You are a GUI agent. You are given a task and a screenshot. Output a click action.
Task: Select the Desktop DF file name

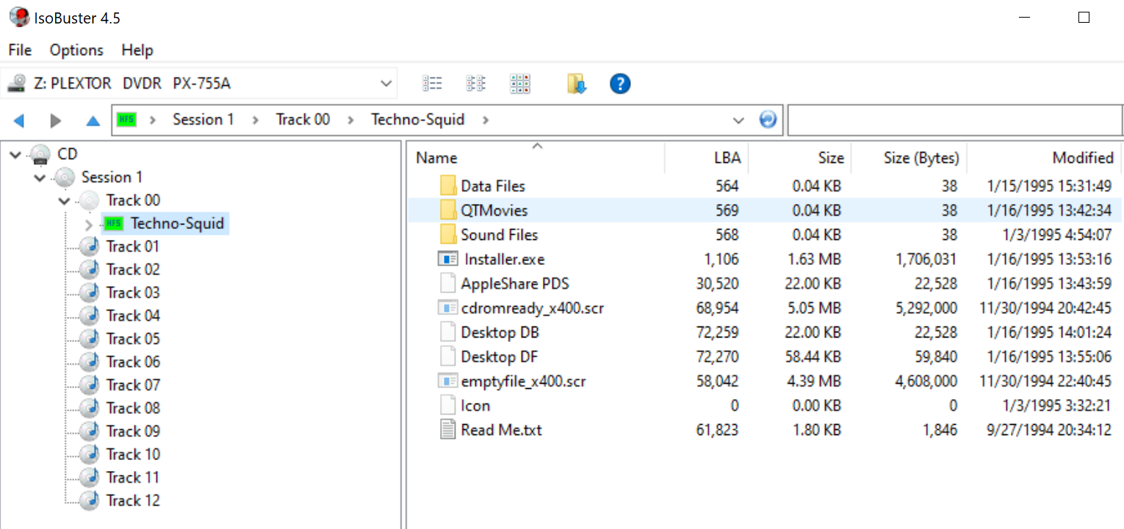(499, 357)
